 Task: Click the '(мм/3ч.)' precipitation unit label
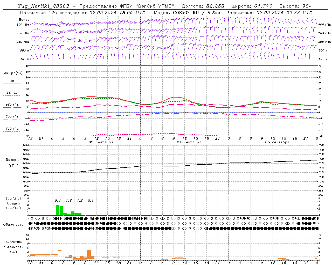(x=13, y=198)
